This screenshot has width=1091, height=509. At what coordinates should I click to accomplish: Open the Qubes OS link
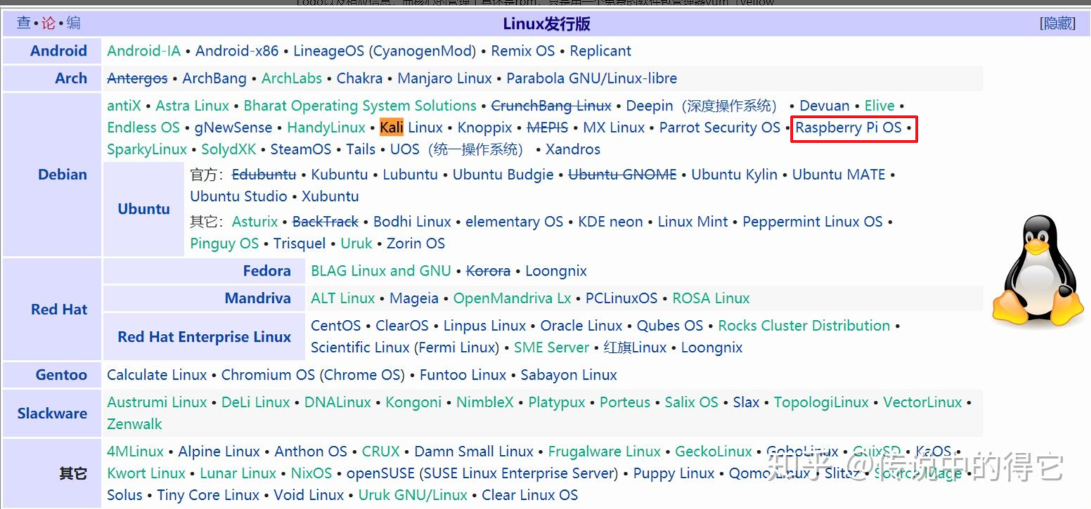(x=670, y=326)
